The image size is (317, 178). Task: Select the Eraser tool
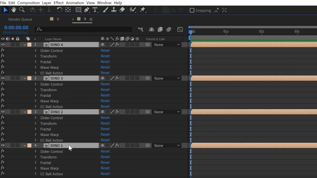click(122, 10)
